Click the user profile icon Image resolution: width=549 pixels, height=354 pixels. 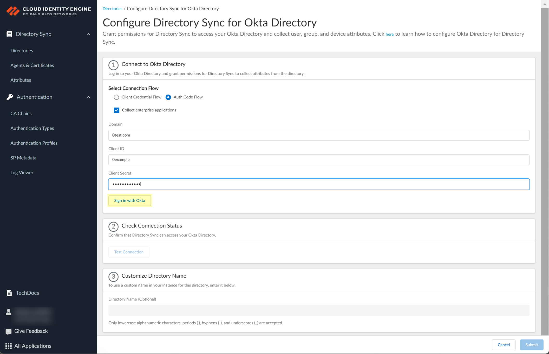tap(9, 312)
